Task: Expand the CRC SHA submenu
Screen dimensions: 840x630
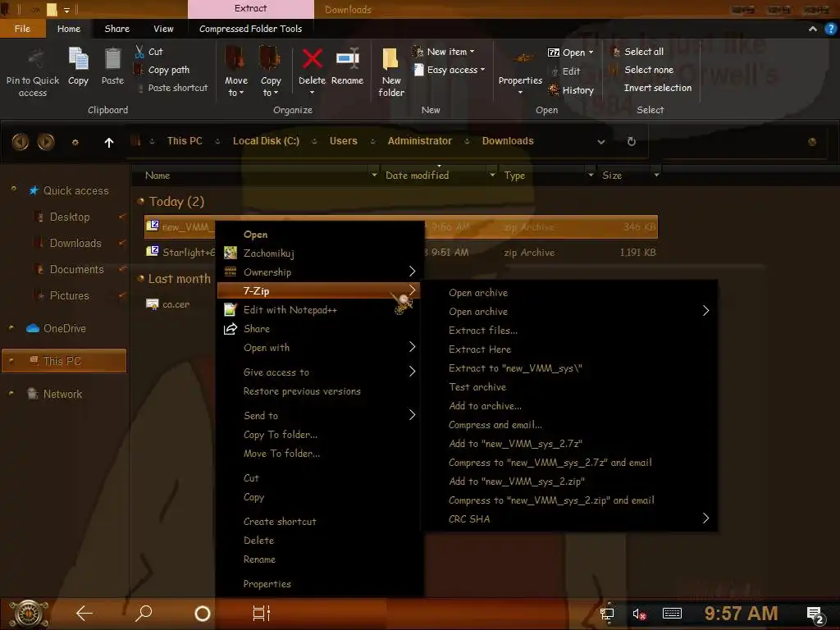Action: [570, 518]
